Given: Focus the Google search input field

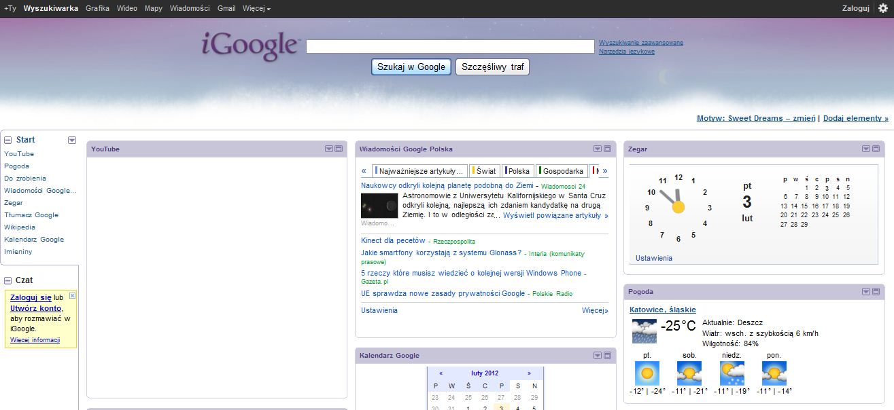Looking at the screenshot, I should (x=450, y=46).
